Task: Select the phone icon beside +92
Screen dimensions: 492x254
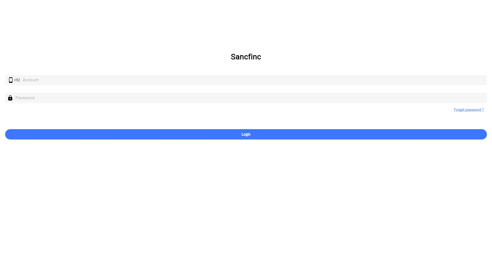Action: point(11,80)
